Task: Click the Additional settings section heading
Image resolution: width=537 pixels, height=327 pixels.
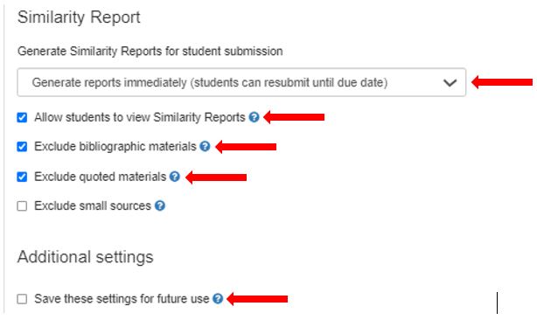Action: tap(86, 257)
